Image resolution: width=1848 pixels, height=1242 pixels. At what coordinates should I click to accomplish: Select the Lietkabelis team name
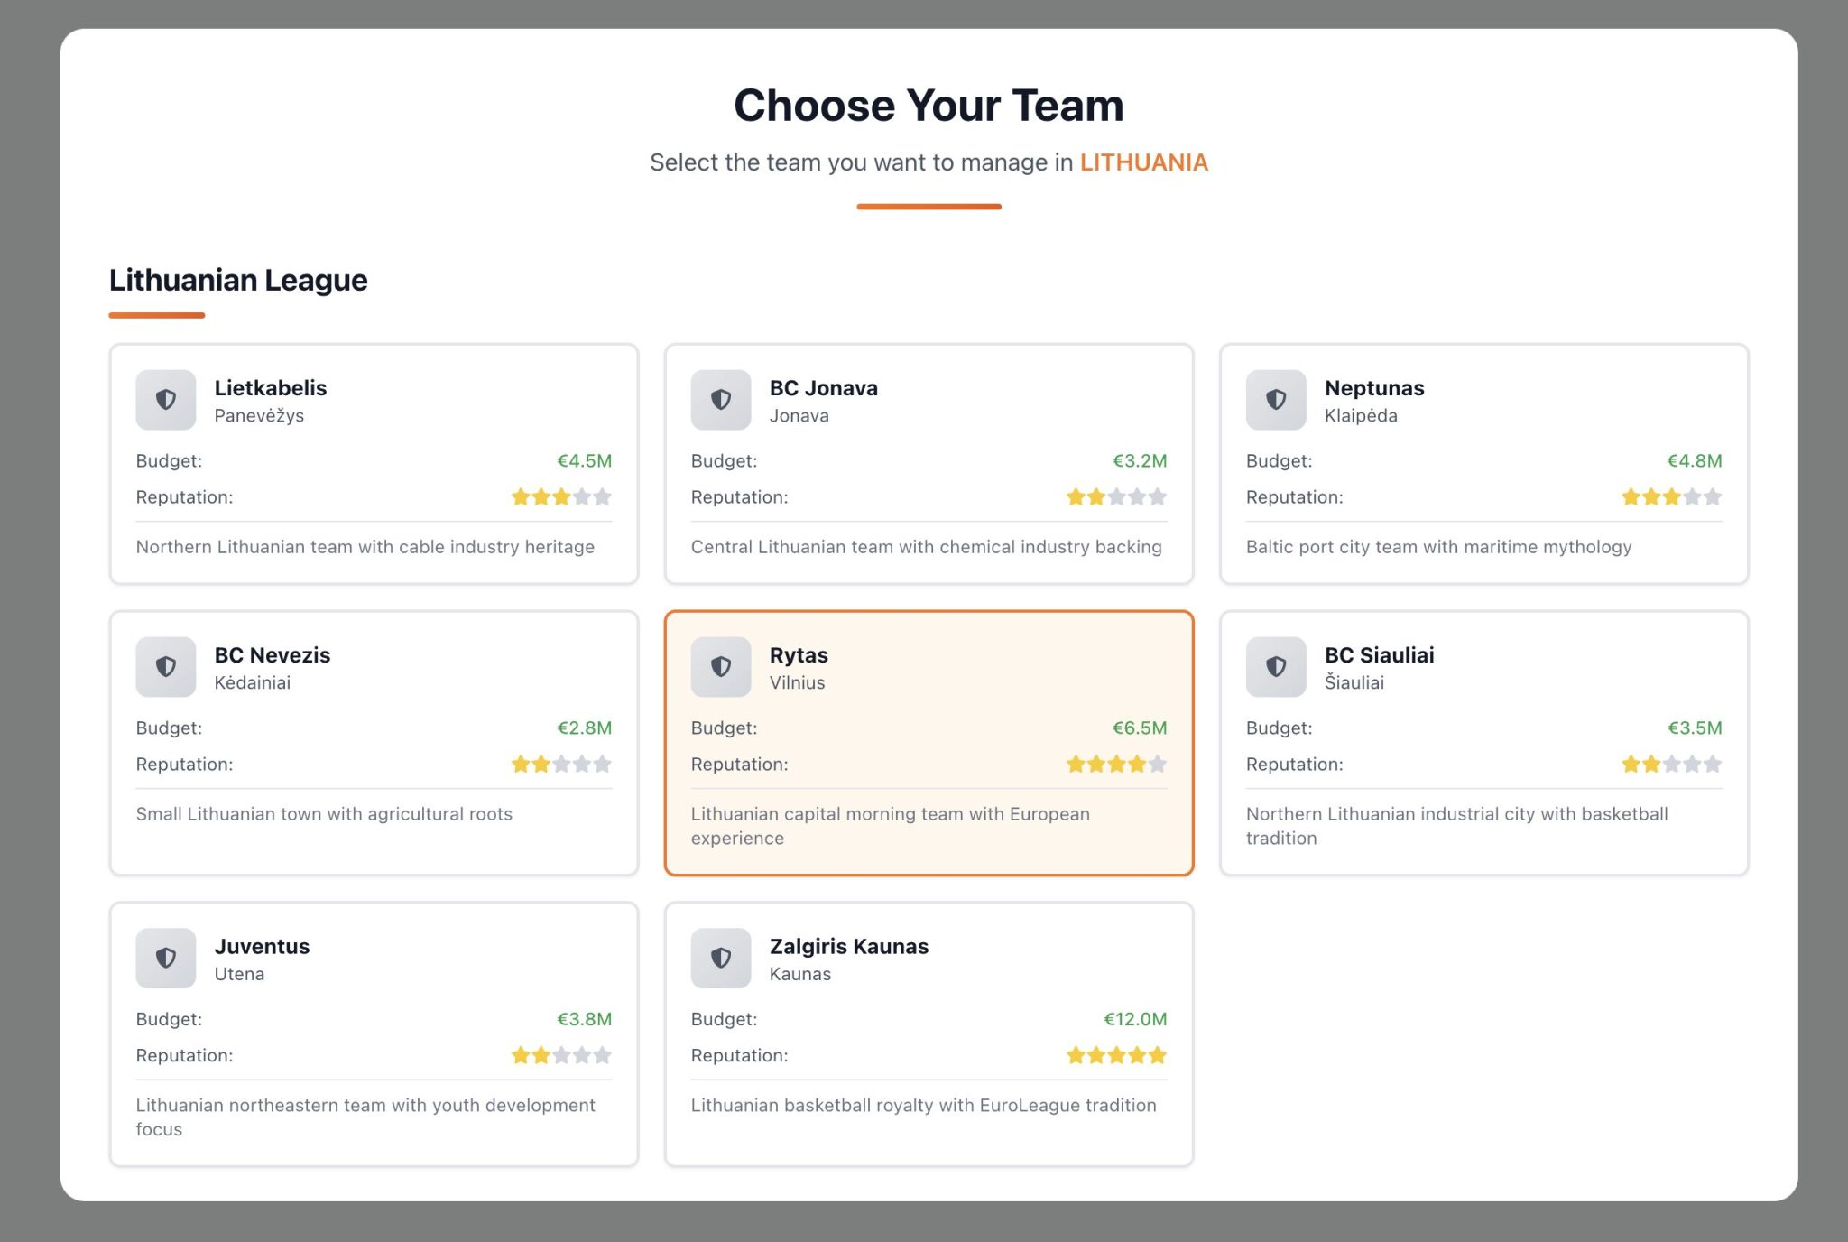(x=270, y=388)
